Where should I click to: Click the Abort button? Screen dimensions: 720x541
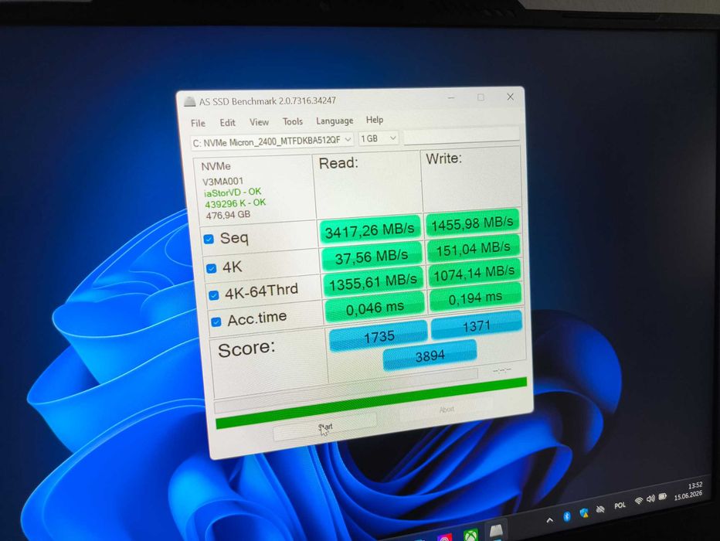click(447, 409)
